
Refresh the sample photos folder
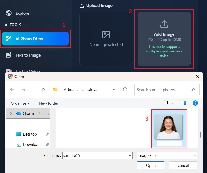[x=125, y=89]
